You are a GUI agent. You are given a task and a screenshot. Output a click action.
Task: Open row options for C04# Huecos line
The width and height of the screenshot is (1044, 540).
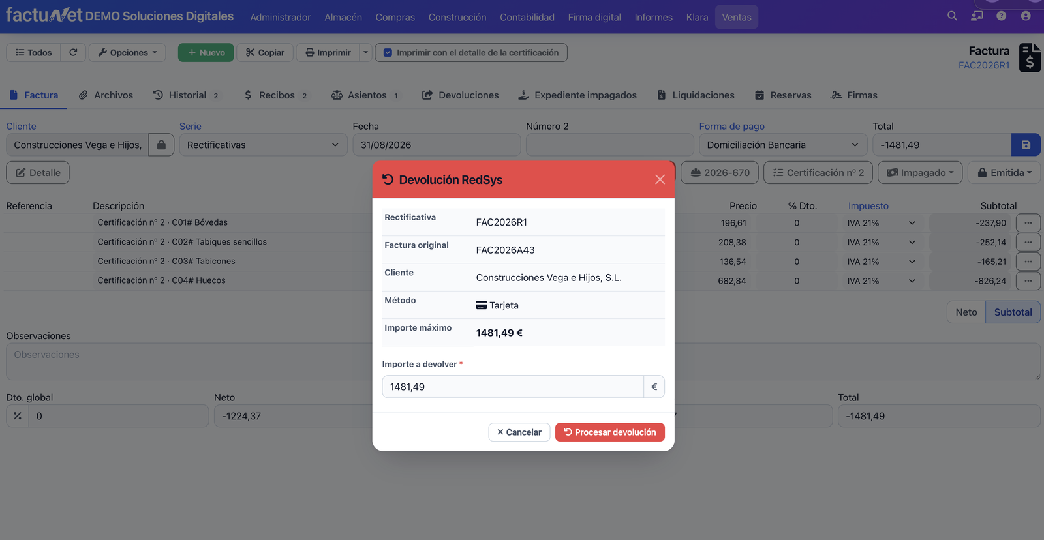tap(1028, 281)
